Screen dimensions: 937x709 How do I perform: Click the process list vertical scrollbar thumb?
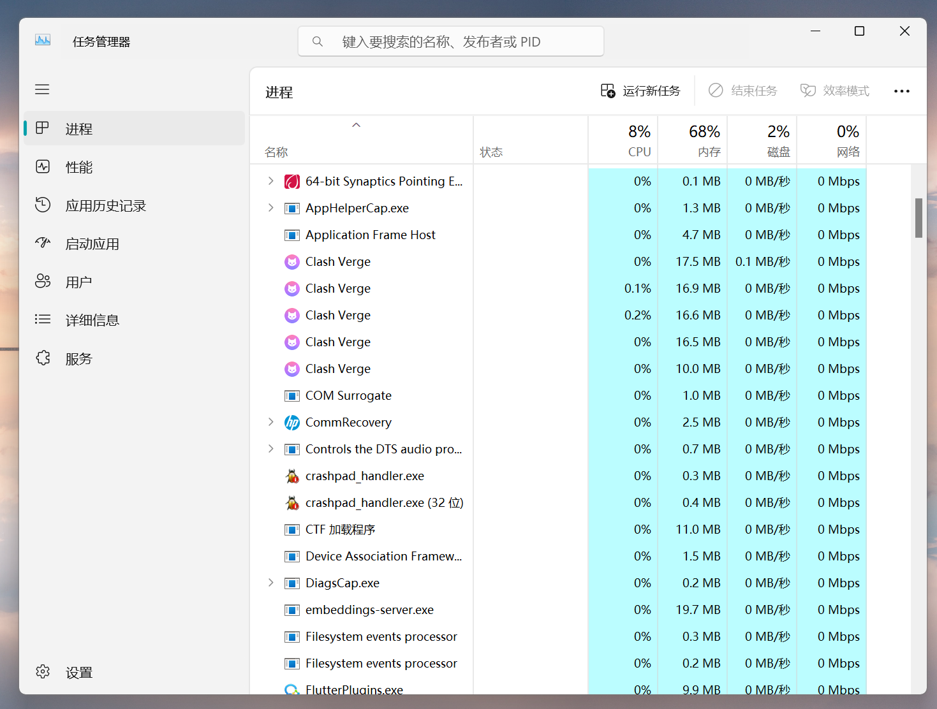point(919,218)
